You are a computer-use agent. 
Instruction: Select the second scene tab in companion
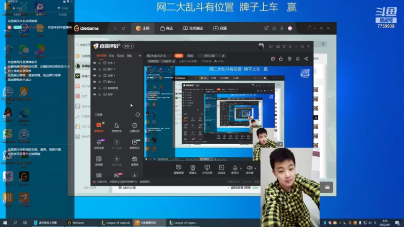click(111, 55)
